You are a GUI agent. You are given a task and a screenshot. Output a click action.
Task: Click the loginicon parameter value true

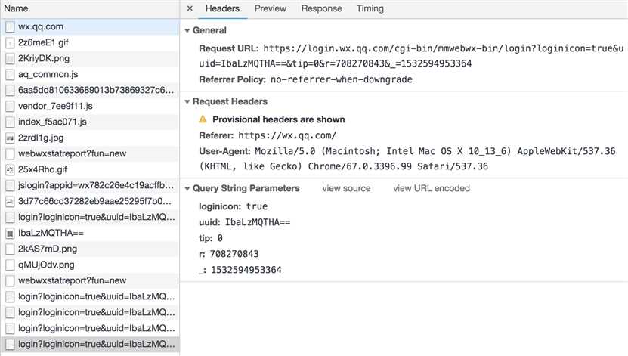257,206
